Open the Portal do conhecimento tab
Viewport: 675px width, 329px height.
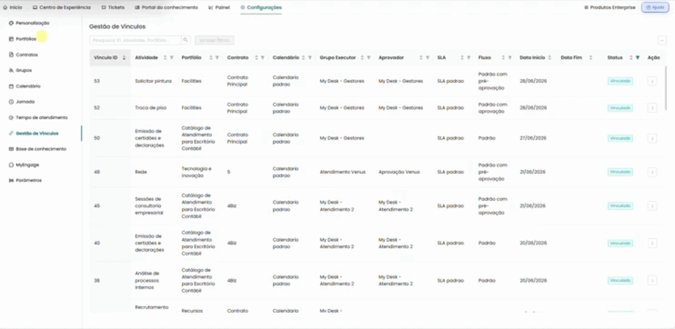166,7
